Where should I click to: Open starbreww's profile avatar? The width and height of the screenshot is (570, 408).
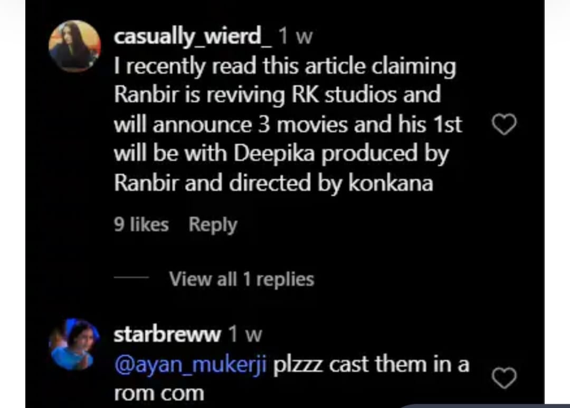pos(74,344)
